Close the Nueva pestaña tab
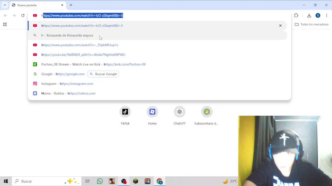Image resolution: width=332 pixels, height=186 pixels. click(62, 5)
